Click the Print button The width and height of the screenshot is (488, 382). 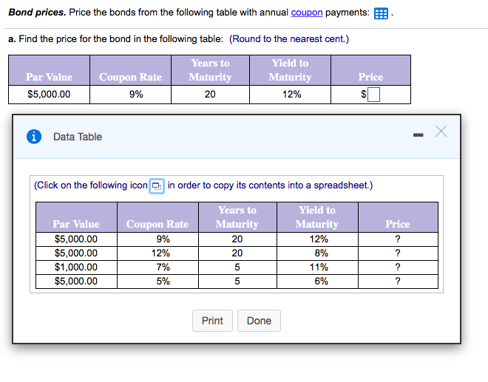pos(212,321)
